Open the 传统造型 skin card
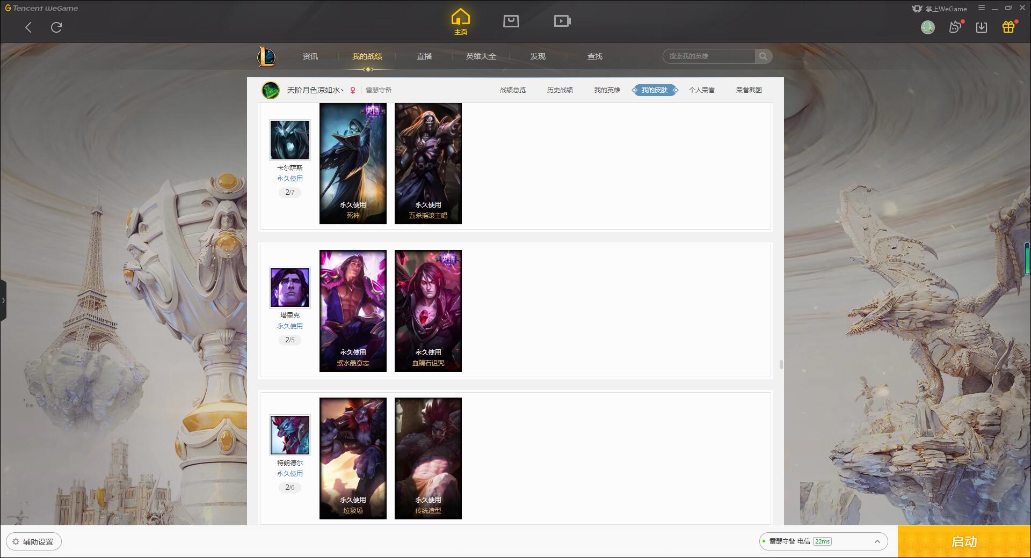The width and height of the screenshot is (1031, 558). [428, 458]
